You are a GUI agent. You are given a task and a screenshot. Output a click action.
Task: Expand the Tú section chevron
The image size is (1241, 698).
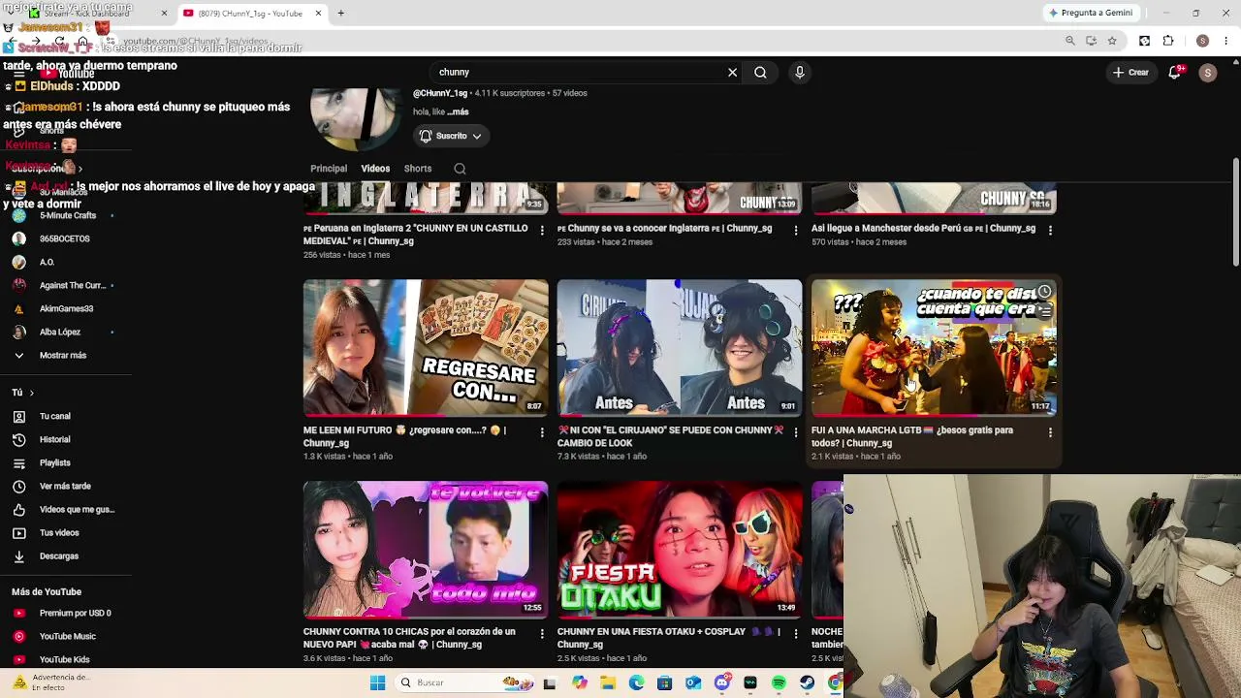pos(31,393)
